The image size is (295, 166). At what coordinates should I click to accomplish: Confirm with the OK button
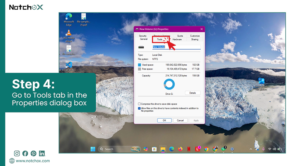click(x=164, y=120)
